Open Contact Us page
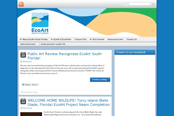This screenshot has width=174, height=116. pyautogui.click(x=132, y=39)
